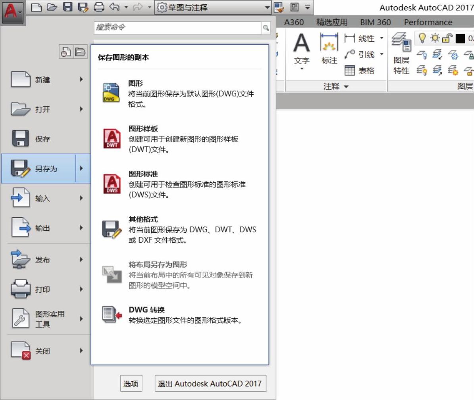Viewport: 474px width, 400px height.
Task: Open the 图形实用工具 menu item
Action: [x=46, y=319]
